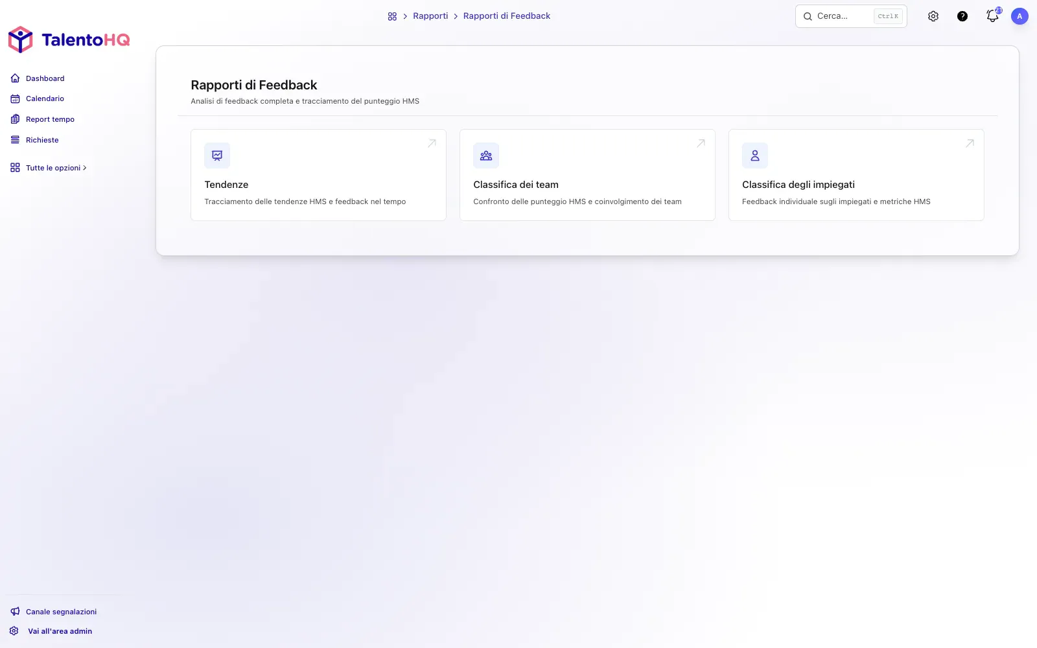1037x648 pixels.
Task: Click the breadcrumb home grid icon
Action: tap(392, 16)
